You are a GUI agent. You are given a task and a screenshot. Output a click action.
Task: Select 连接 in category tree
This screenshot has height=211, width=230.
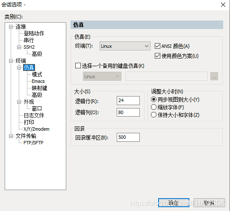(21, 27)
